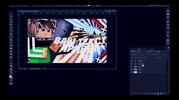Open the document status bar arrow menu
The width and height of the screenshot is (179, 100).
(x=45, y=69)
